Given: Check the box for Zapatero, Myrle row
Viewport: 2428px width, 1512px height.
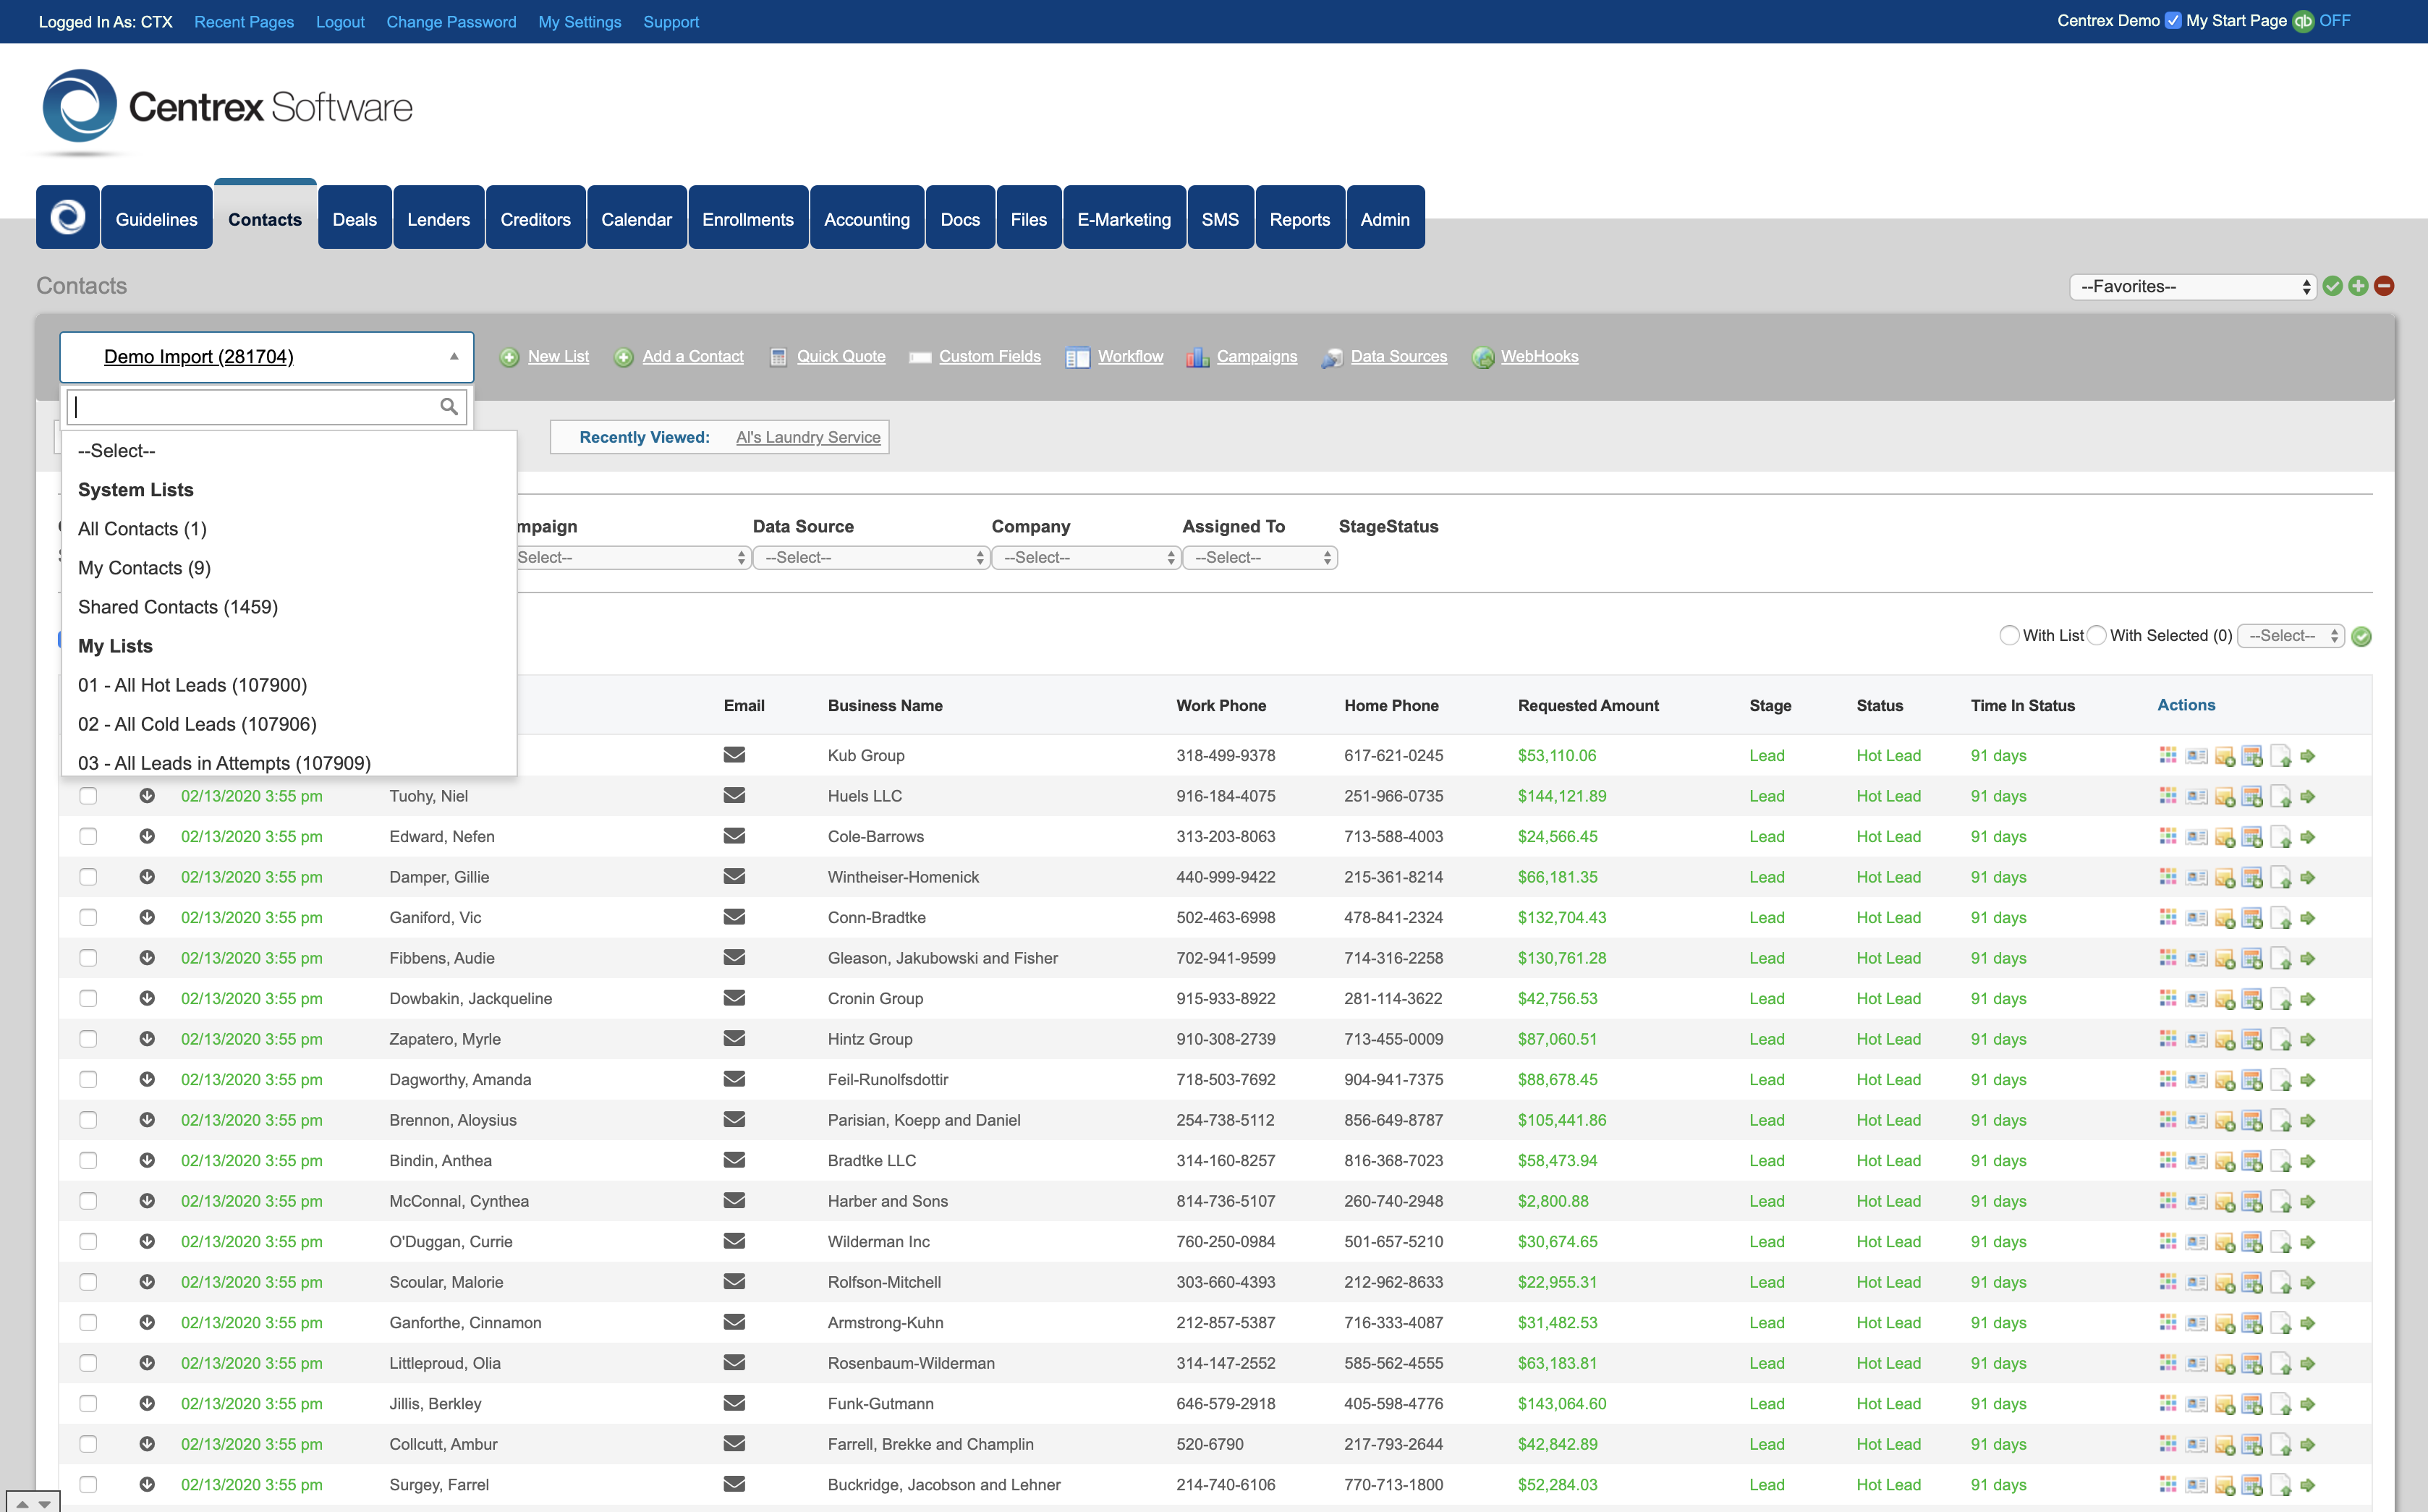Looking at the screenshot, I should click(88, 1039).
